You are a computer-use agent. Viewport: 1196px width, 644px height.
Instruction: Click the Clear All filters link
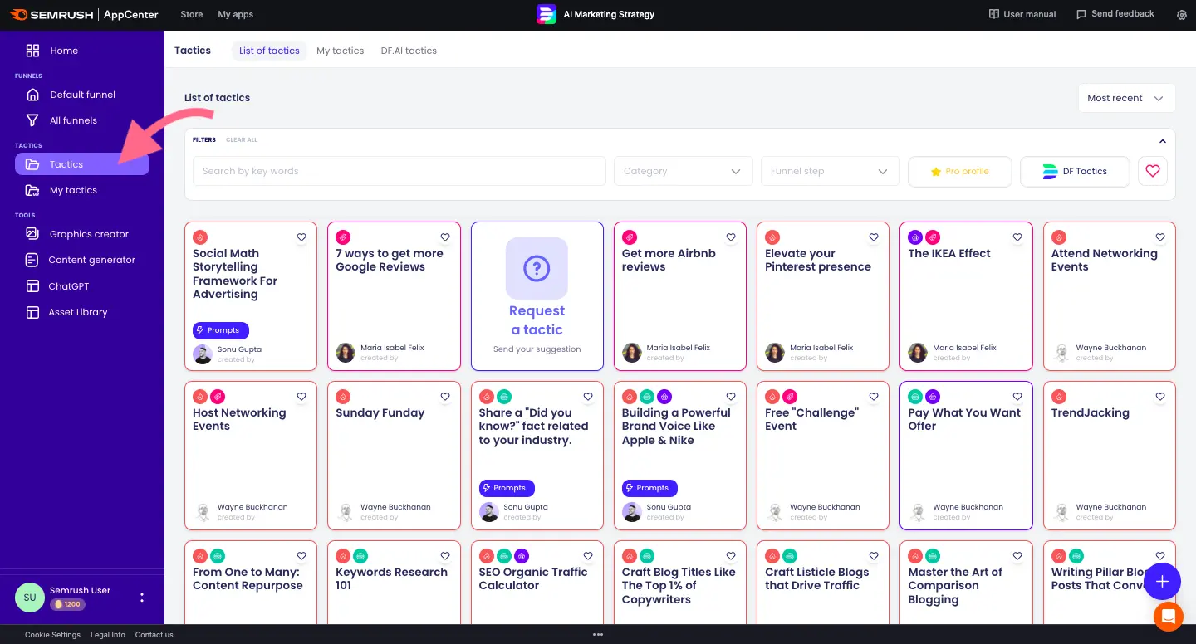pos(242,140)
